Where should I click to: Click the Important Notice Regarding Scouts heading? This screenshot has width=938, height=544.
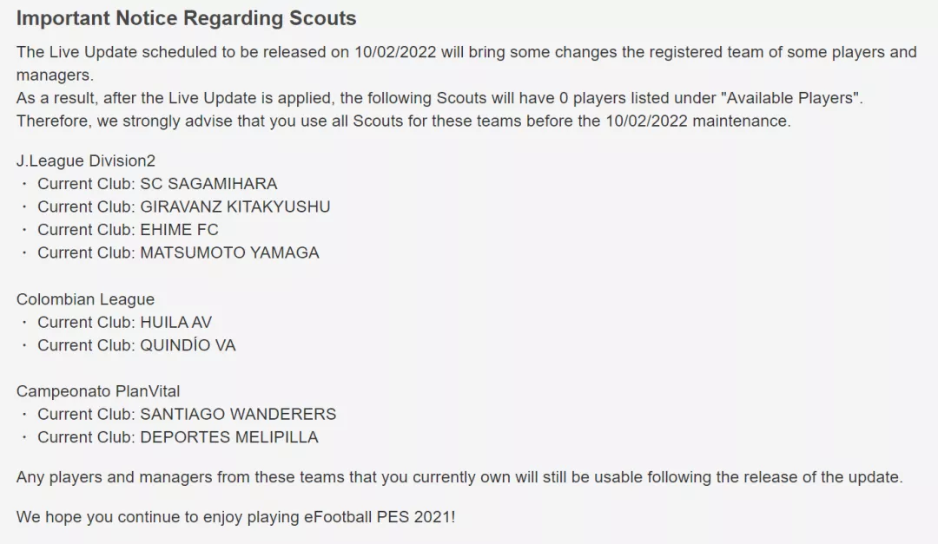(x=186, y=18)
